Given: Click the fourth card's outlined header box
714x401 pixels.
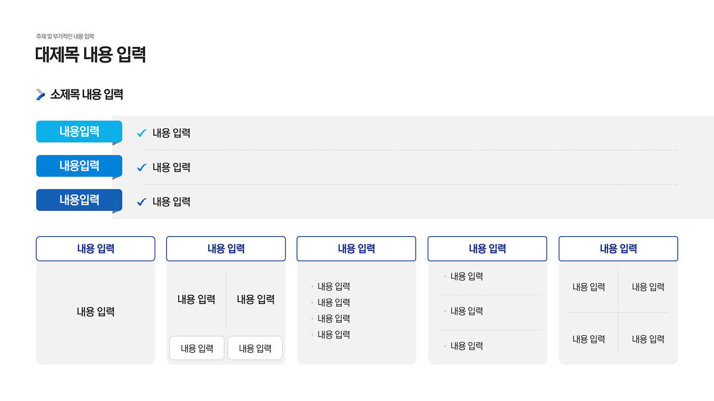Looking at the screenshot, I should (x=487, y=248).
